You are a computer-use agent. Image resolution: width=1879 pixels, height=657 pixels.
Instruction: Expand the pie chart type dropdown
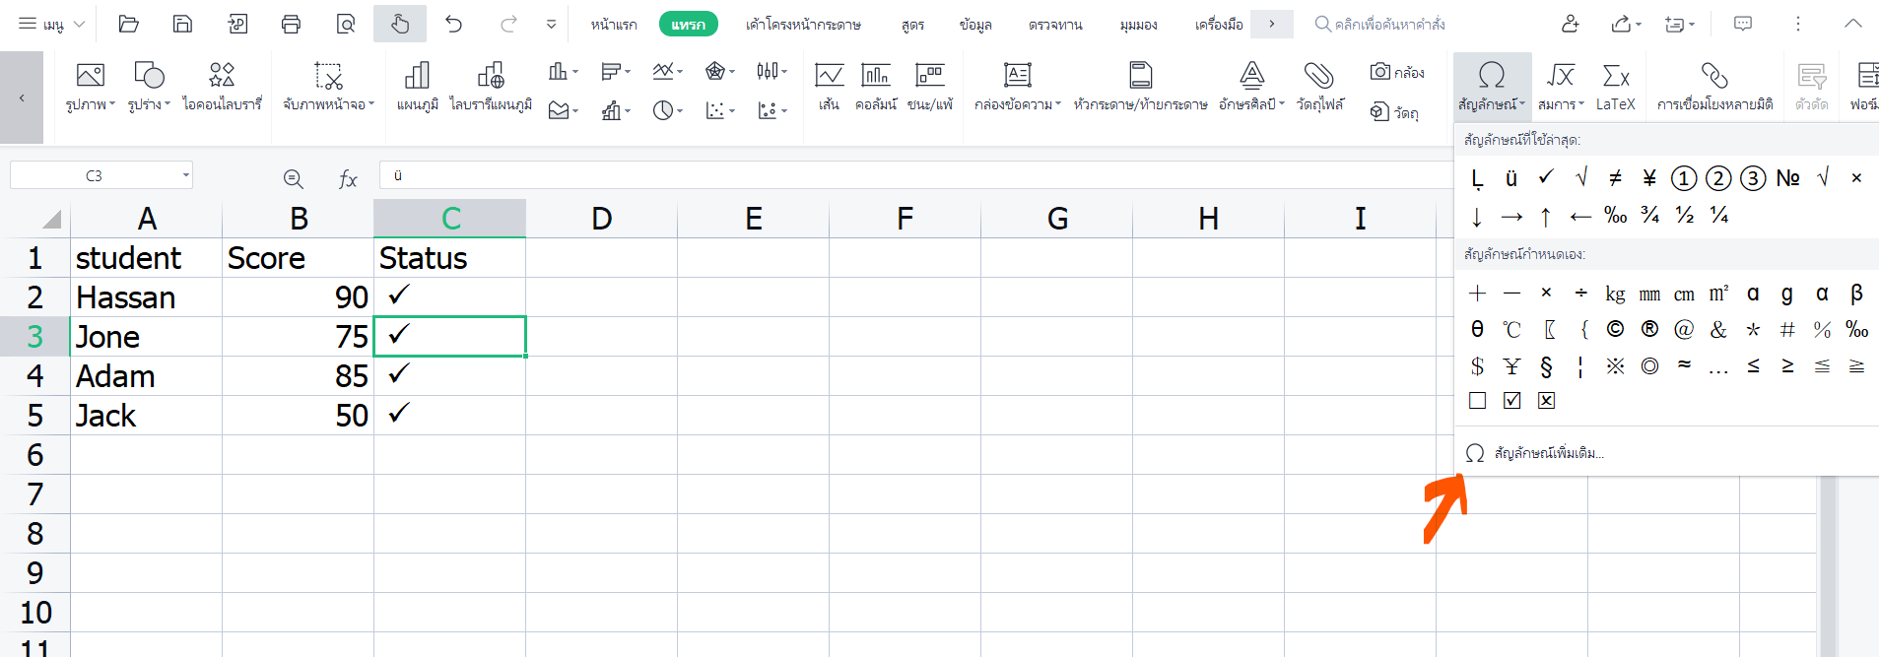[680, 111]
